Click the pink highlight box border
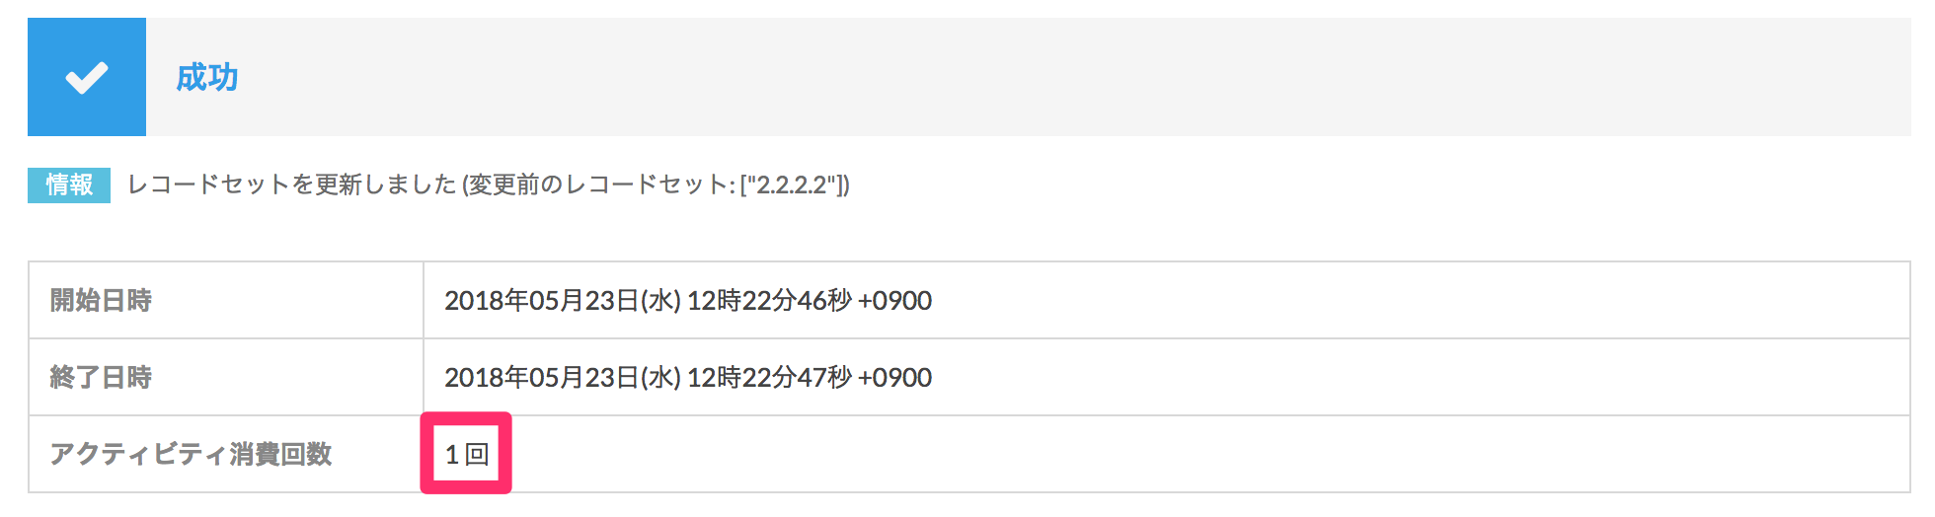Screen dimensions: 1935x517 pos(466,416)
